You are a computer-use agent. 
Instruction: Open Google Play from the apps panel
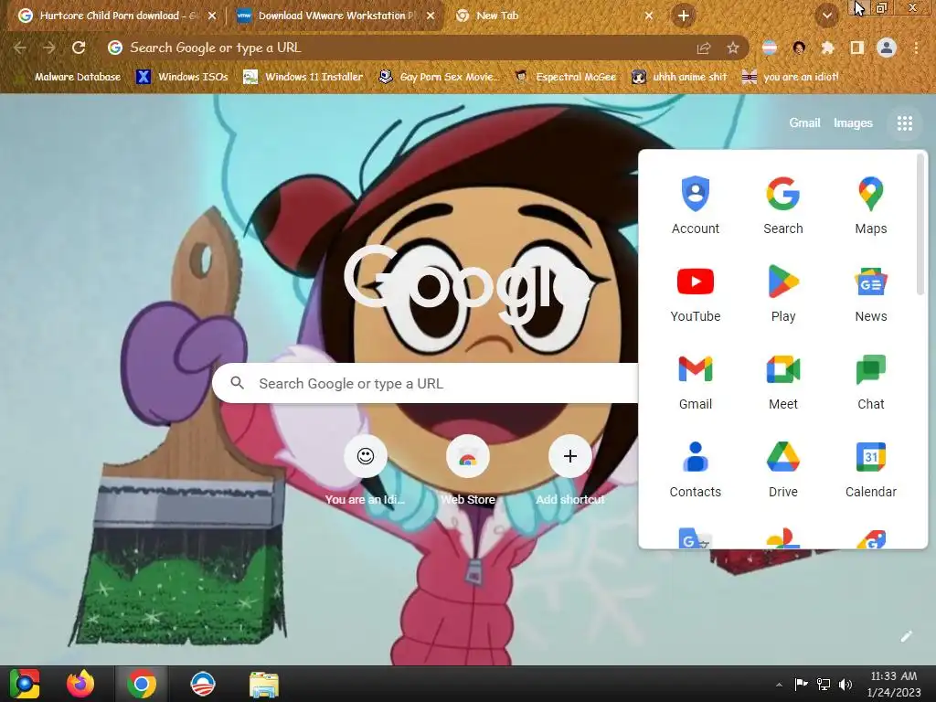click(783, 293)
